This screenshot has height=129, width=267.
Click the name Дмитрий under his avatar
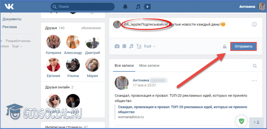coord(92,53)
